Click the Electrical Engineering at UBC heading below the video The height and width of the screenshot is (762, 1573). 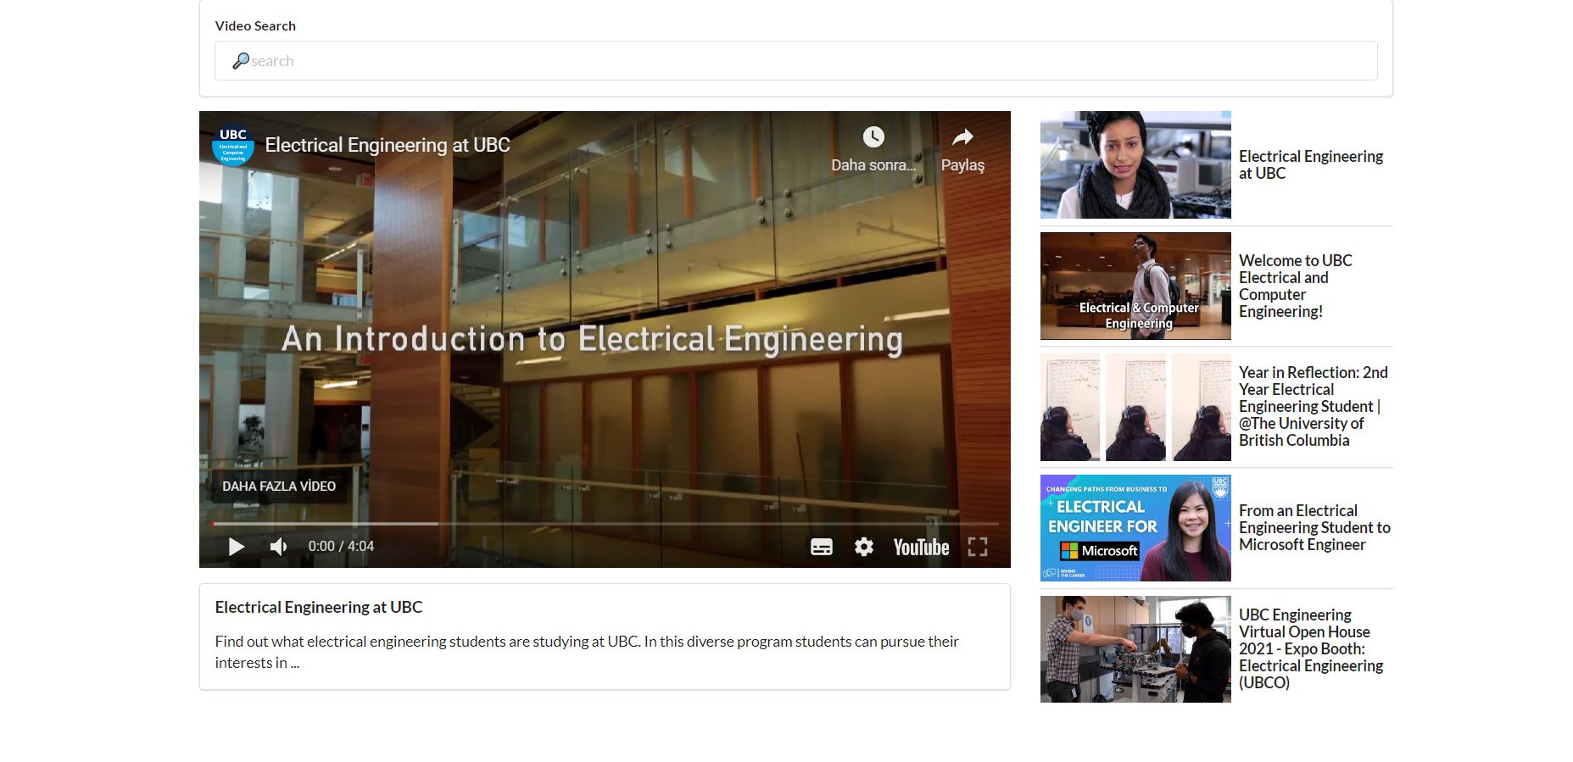click(x=319, y=607)
